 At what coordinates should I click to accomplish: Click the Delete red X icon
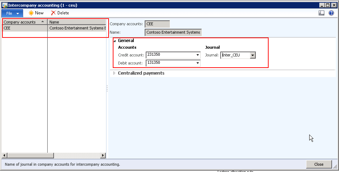click(53, 13)
